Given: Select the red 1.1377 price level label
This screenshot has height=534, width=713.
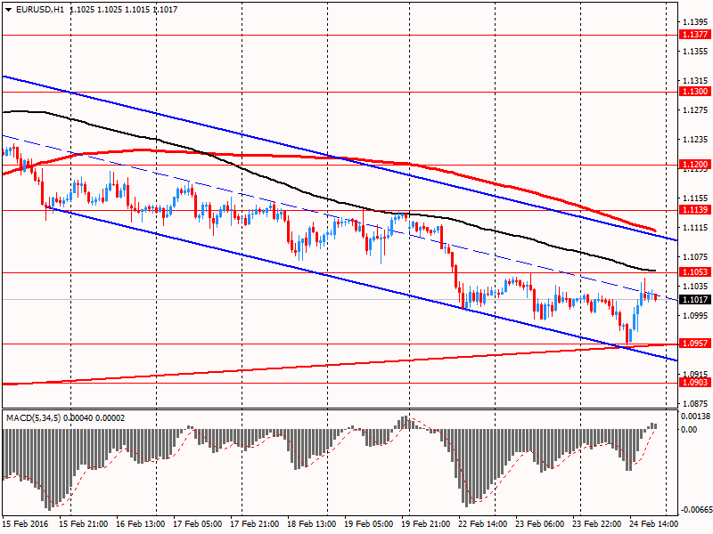Looking at the screenshot, I should click(x=695, y=35).
